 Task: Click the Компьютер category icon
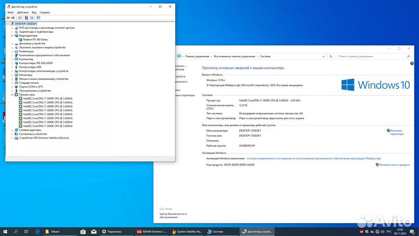[x=16, y=59]
